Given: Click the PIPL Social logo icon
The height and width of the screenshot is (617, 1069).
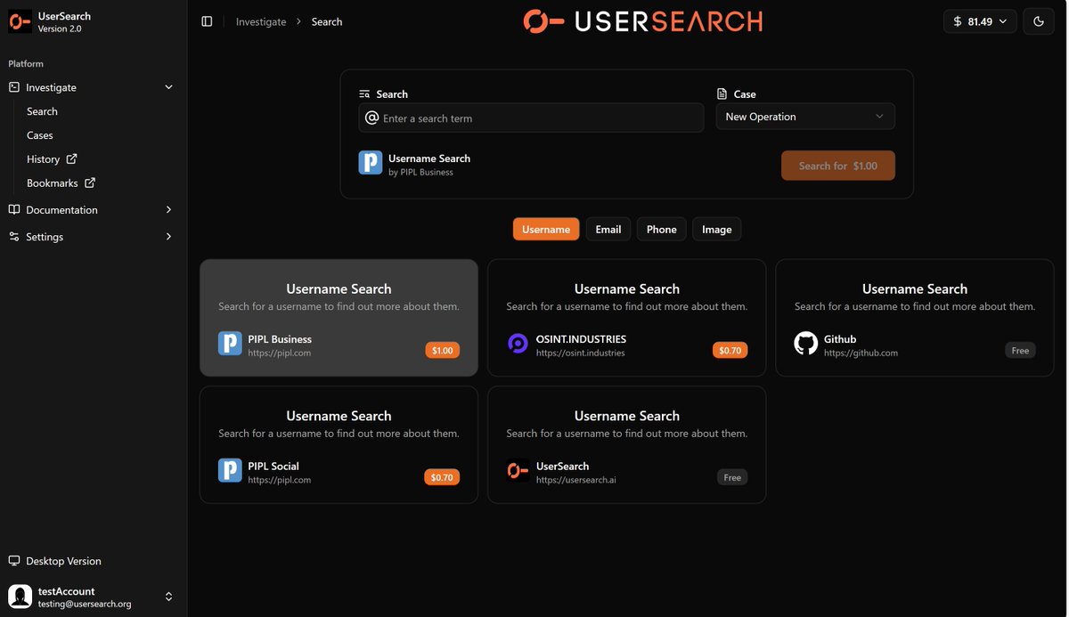Looking at the screenshot, I should [230, 470].
